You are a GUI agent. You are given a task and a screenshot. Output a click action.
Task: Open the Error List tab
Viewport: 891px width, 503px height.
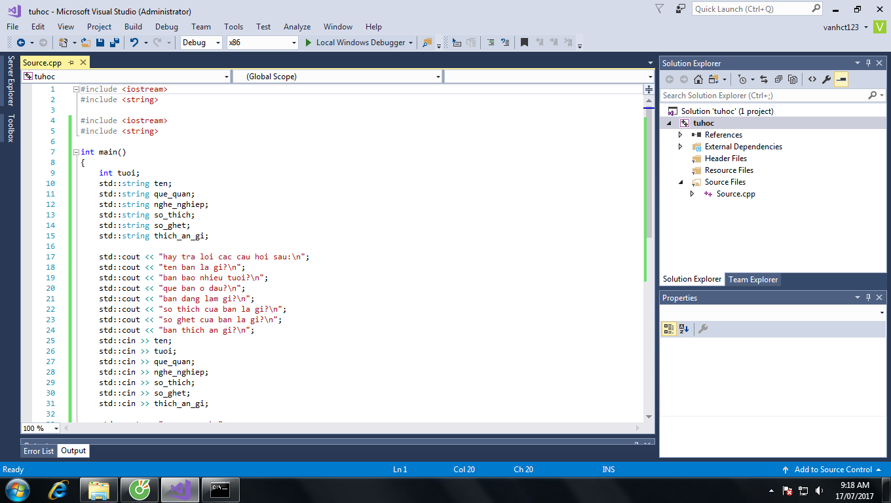39,451
